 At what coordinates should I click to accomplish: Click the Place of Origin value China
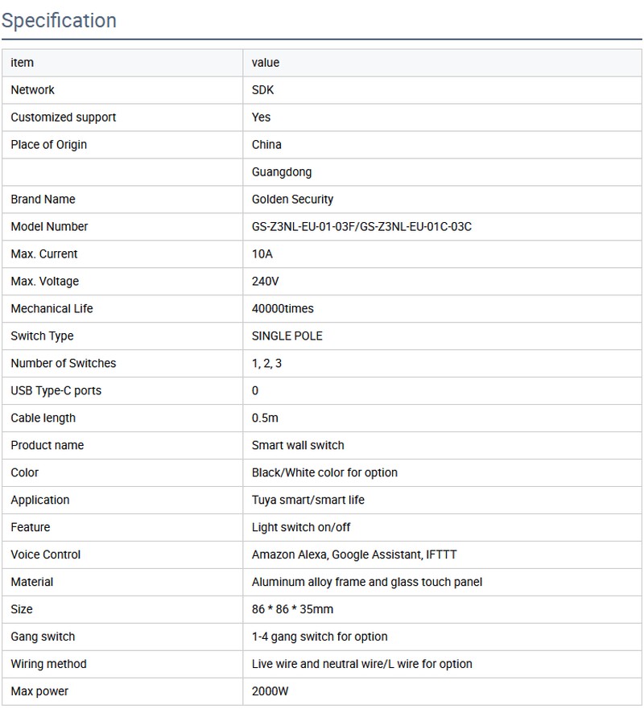tap(267, 145)
